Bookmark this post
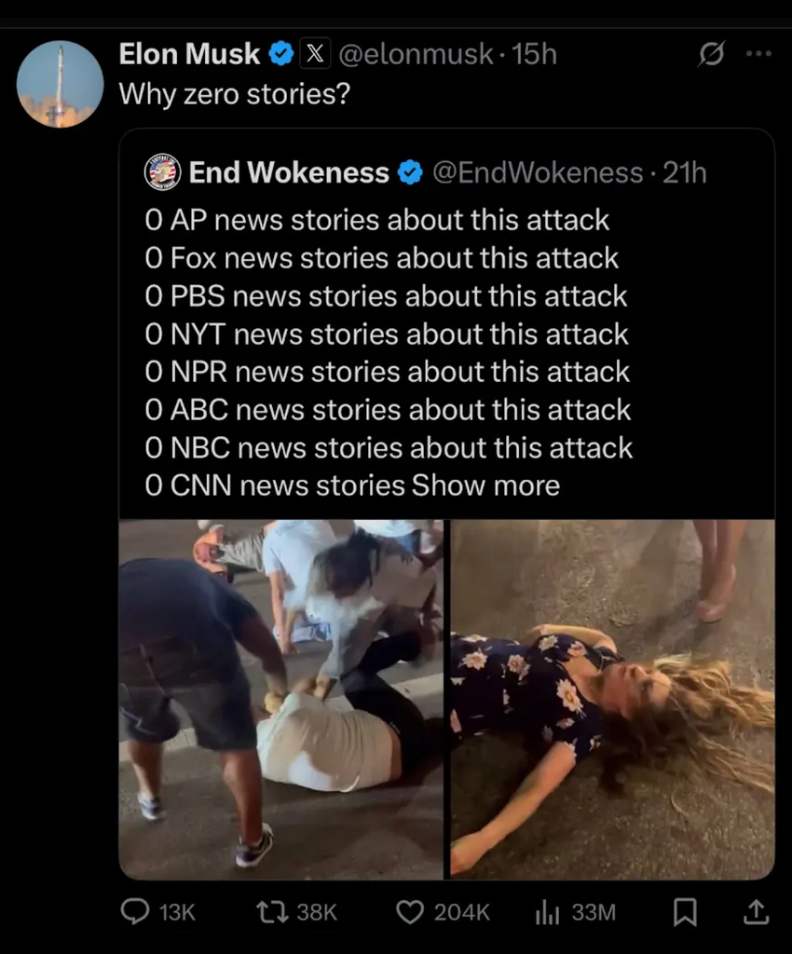The image size is (792, 954). pyautogui.click(x=685, y=910)
